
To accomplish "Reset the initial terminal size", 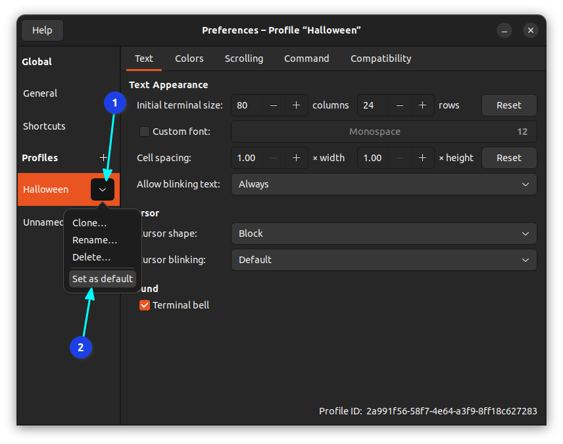I will [509, 105].
